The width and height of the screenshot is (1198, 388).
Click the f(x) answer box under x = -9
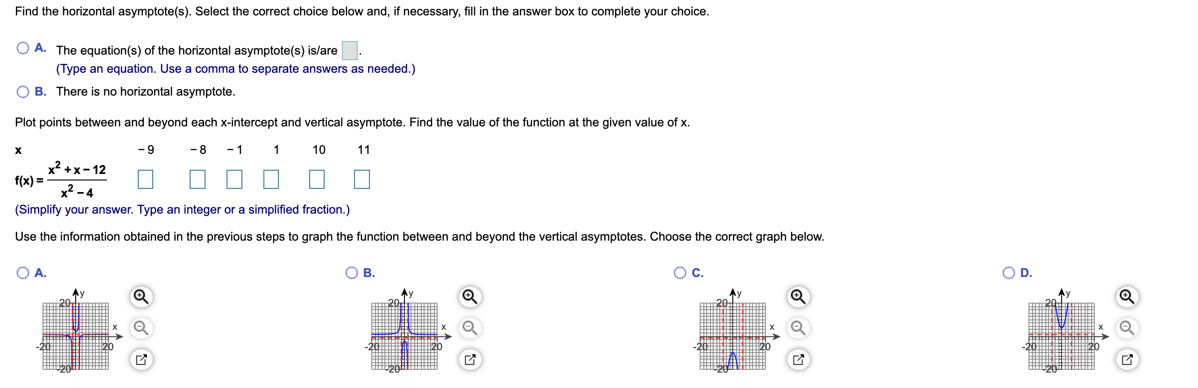[146, 180]
